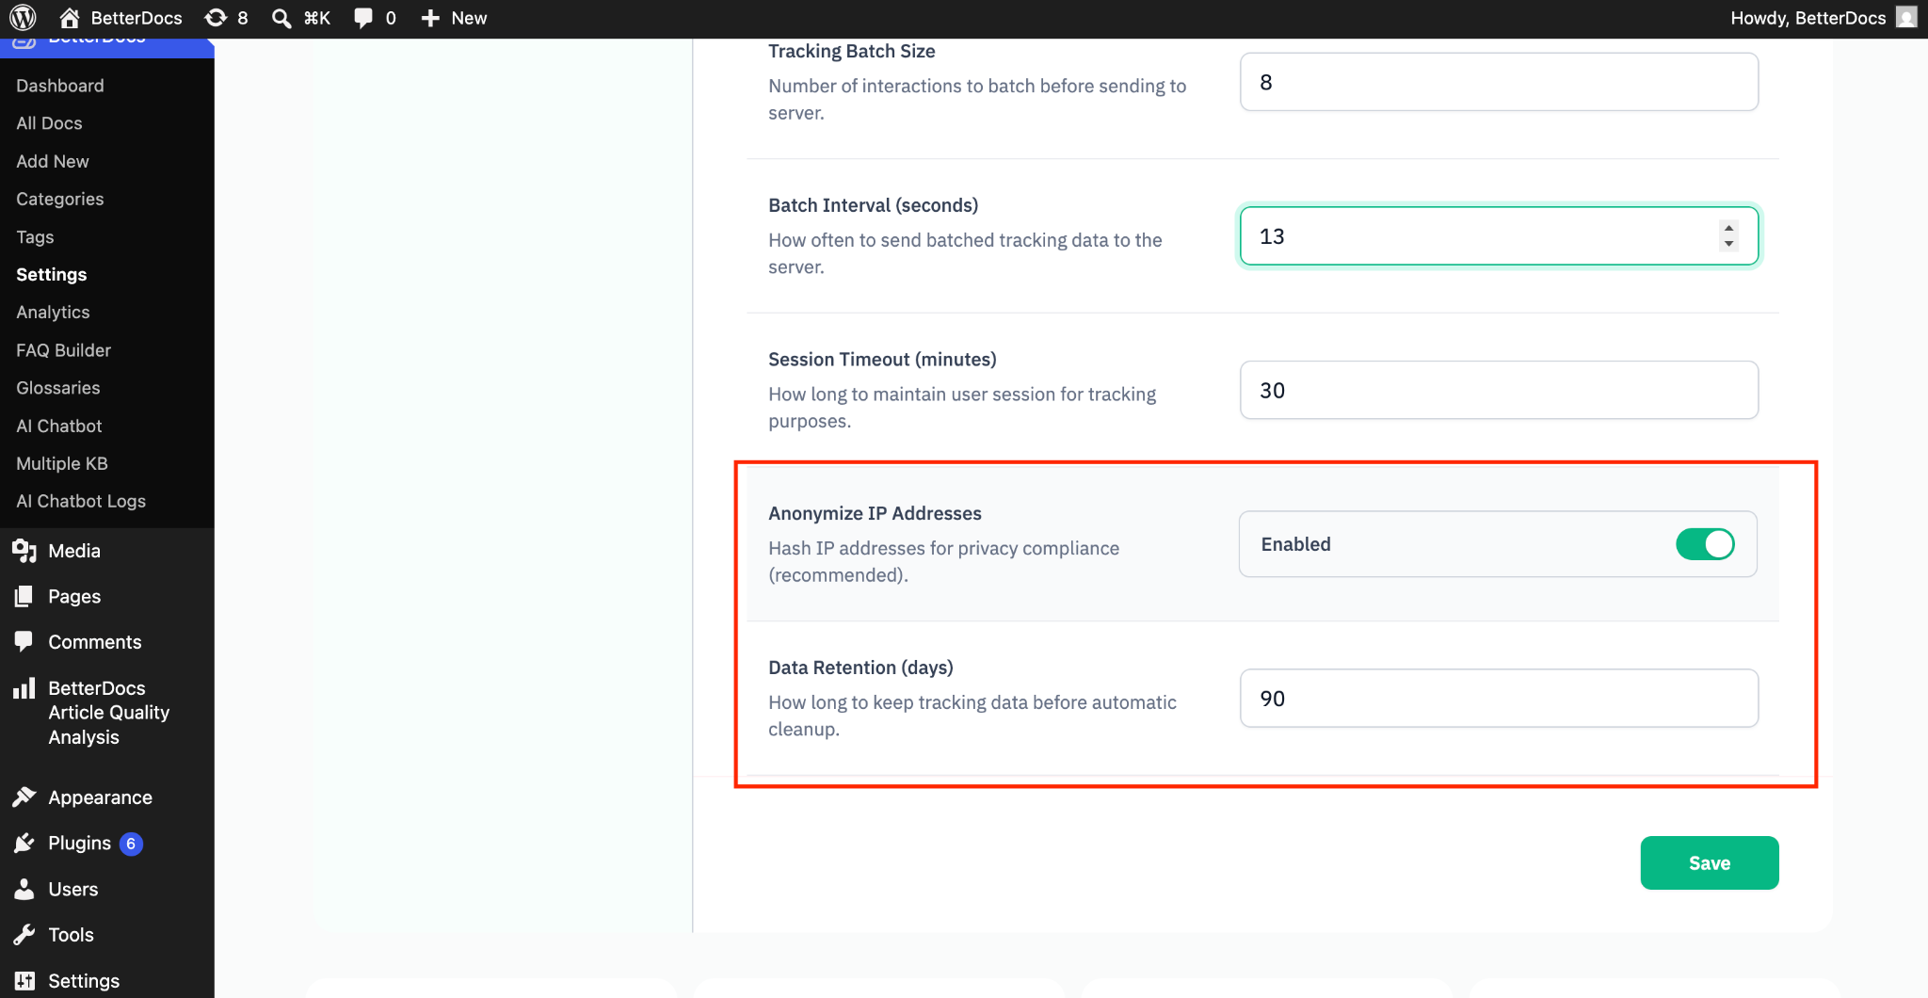Open All Docs in the sidebar
This screenshot has width=1928, height=998.
49,123
